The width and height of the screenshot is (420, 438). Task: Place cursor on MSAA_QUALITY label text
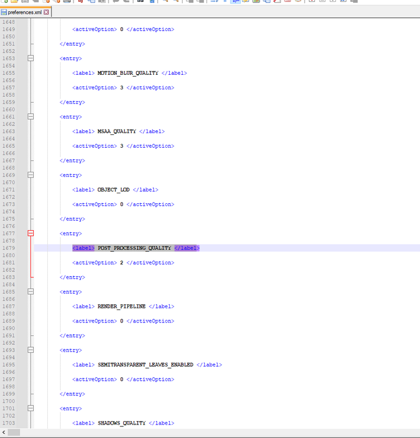117,131
